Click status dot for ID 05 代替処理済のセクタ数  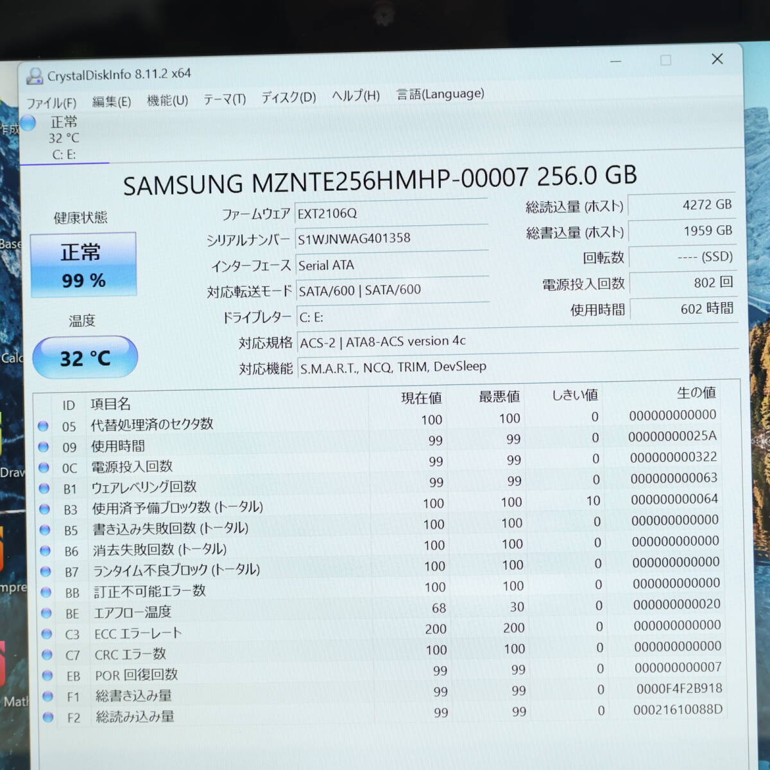tap(43, 426)
